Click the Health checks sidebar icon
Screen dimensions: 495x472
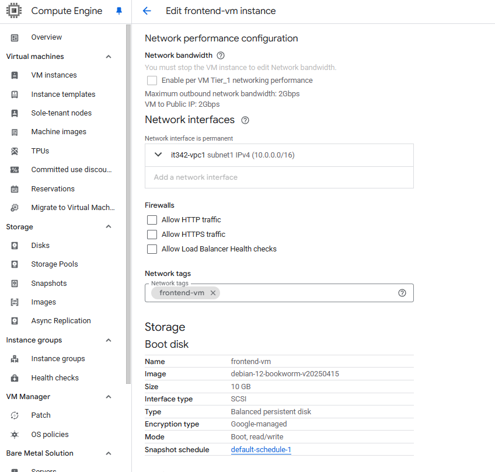(15, 378)
